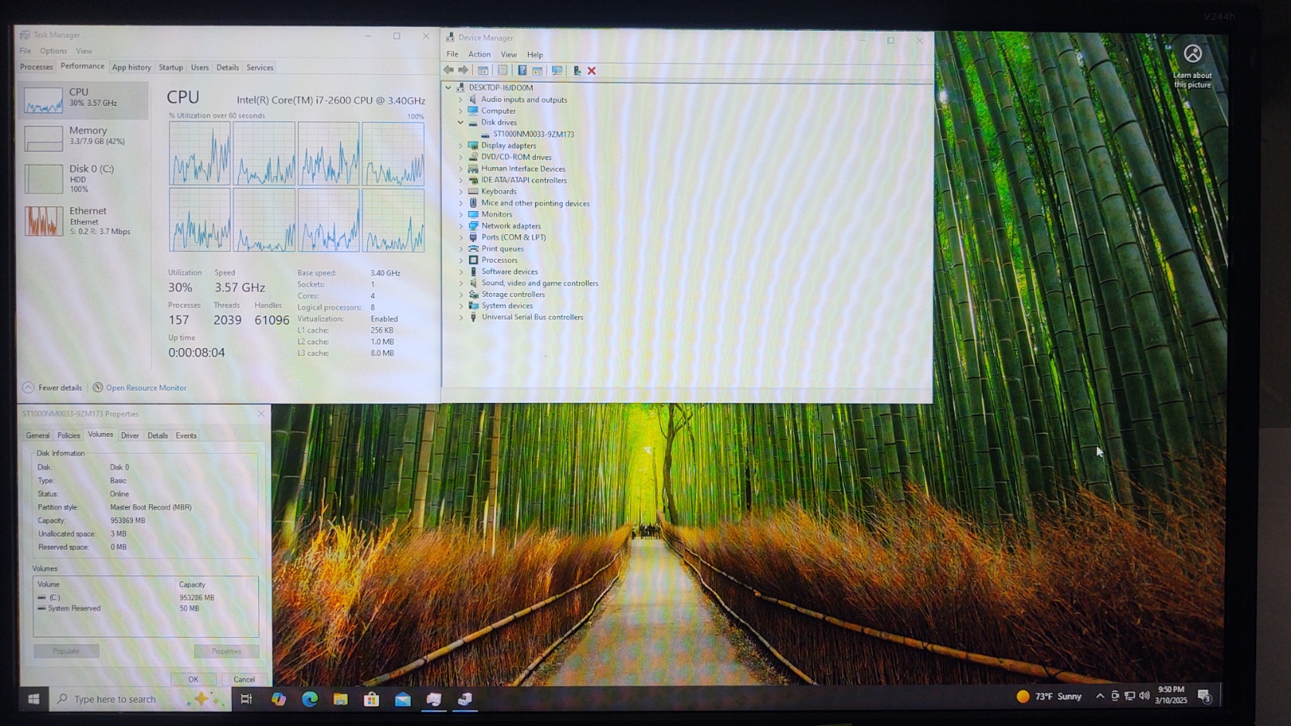The width and height of the screenshot is (1291, 726).
Task: Select the ST1000NM0033-9ZM173 disk drive entry
Action: [533, 134]
